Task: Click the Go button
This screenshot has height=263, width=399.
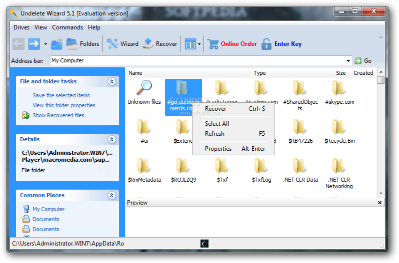Action: click(363, 61)
